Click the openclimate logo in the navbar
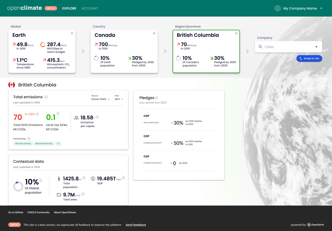The height and width of the screenshot is (231, 332). click(24, 8)
